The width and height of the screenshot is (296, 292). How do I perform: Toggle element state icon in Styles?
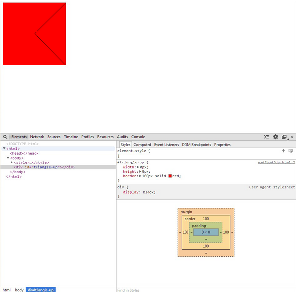(291, 151)
